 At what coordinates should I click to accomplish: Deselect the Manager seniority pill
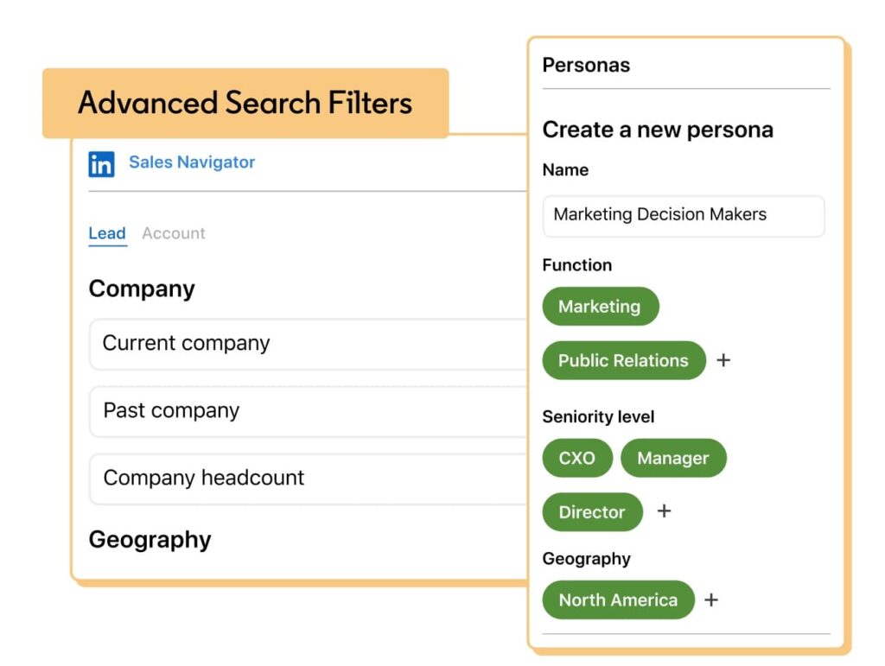pyautogui.click(x=673, y=458)
